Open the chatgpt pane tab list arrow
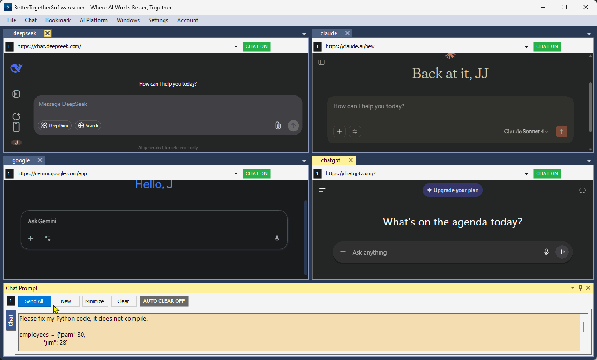Viewport: 597px width, 360px height. [x=589, y=161]
